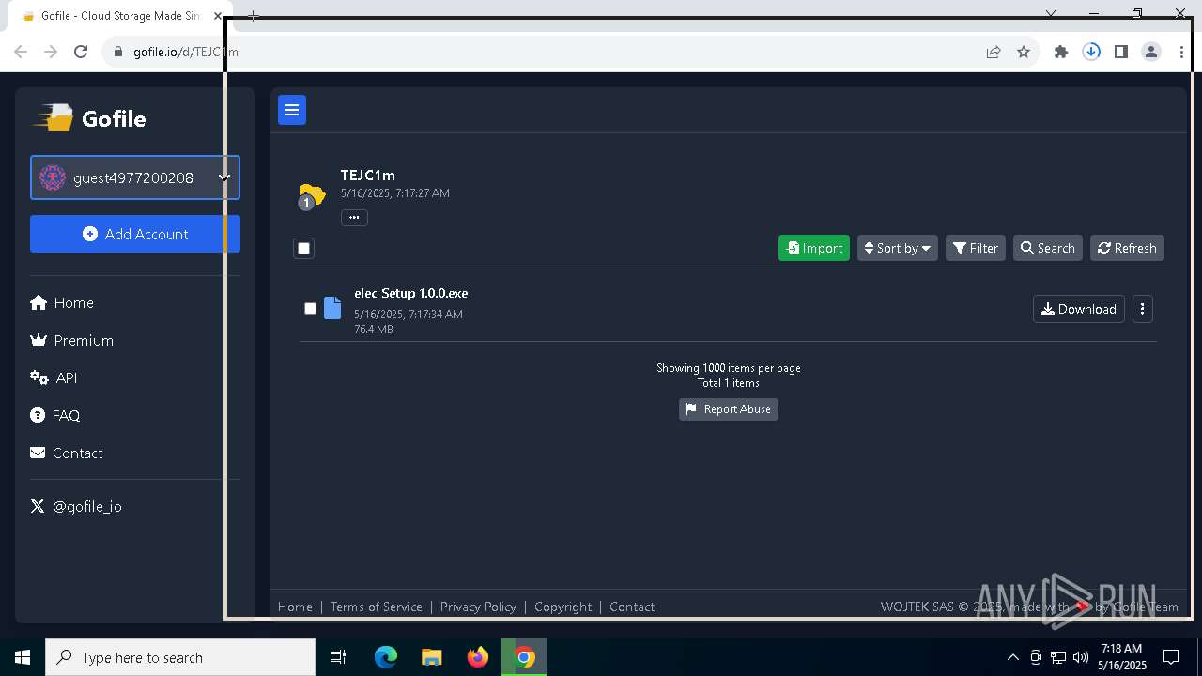Open the footer Home link
1202x676 pixels.
pos(295,607)
